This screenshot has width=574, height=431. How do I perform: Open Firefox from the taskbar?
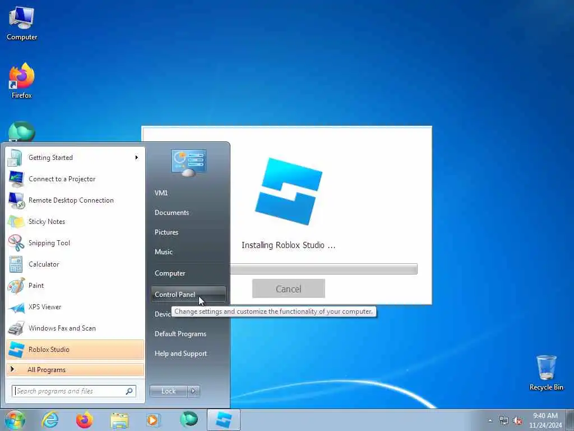coord(85,420)
